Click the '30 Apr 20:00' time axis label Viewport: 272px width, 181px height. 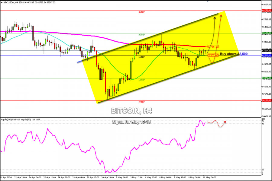click(108, 178)
